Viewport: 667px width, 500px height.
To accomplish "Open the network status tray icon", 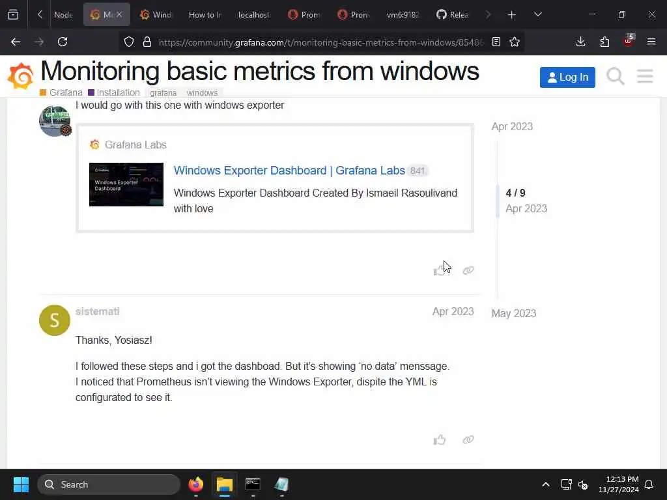I will pos(566,484).
